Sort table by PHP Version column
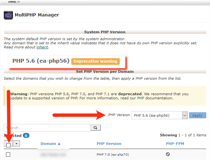This screenshot has width=210, height=161. [109, 144]
